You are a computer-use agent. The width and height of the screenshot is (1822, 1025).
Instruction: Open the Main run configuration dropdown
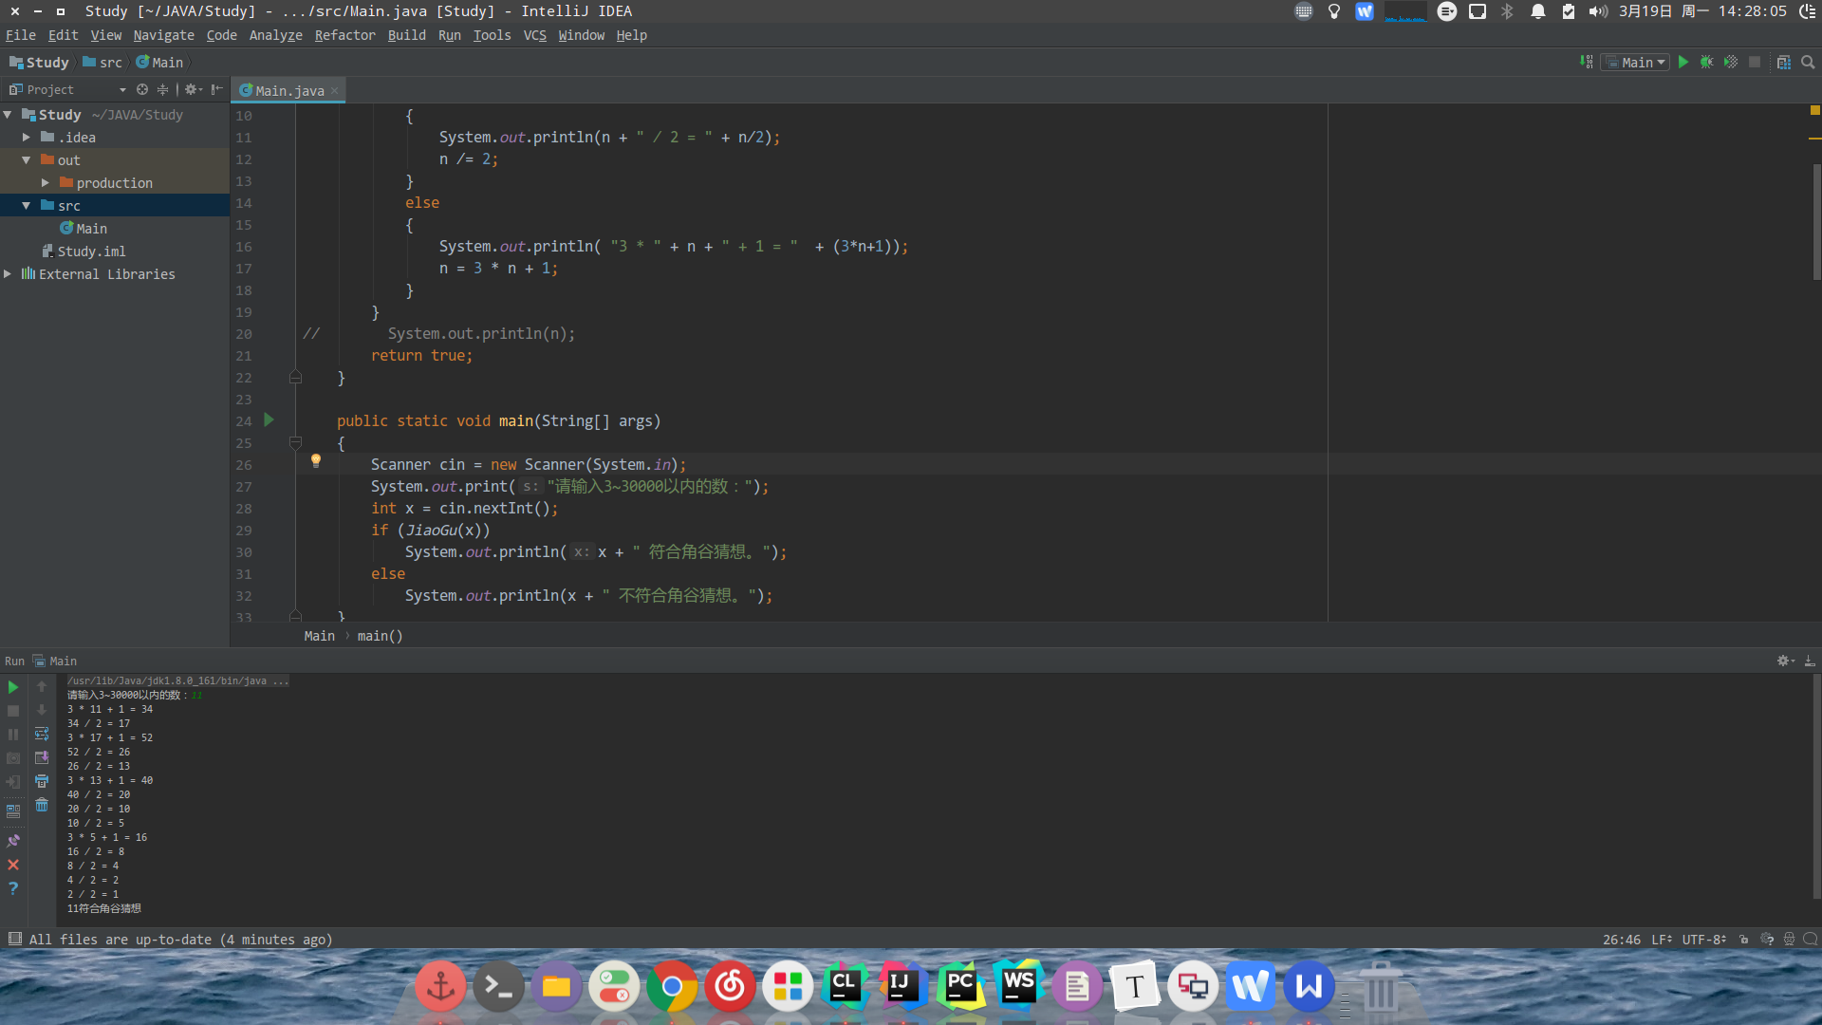(x=1636, y=62)
